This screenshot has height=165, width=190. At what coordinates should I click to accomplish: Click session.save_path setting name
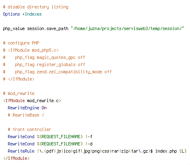(x=47, y=28)
